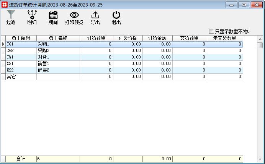Select the 财务1 row name cell

point(58,57)
